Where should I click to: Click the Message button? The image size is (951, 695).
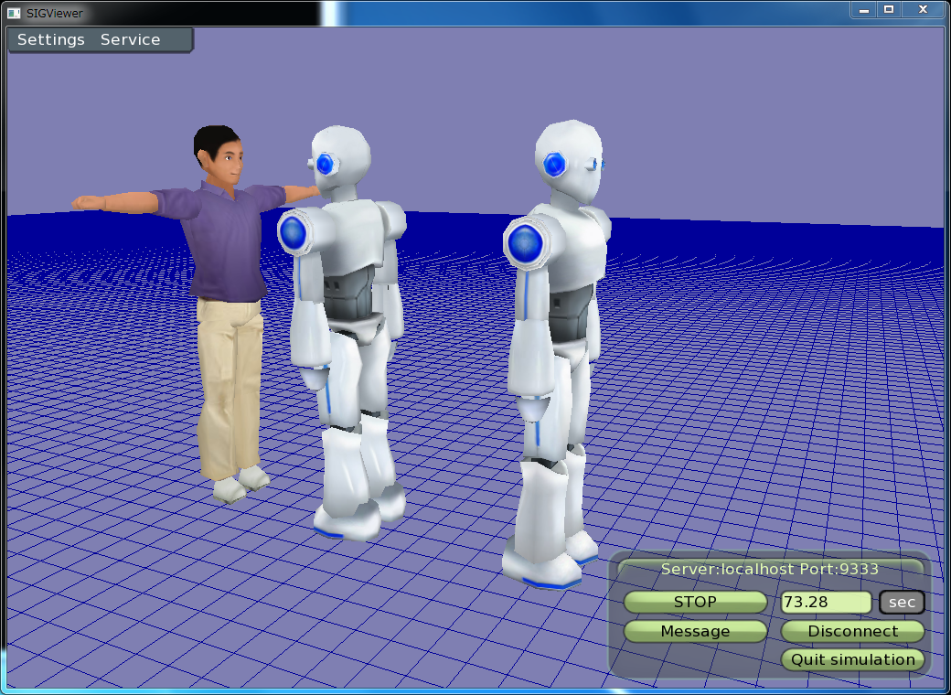click(x=695, y=631)
